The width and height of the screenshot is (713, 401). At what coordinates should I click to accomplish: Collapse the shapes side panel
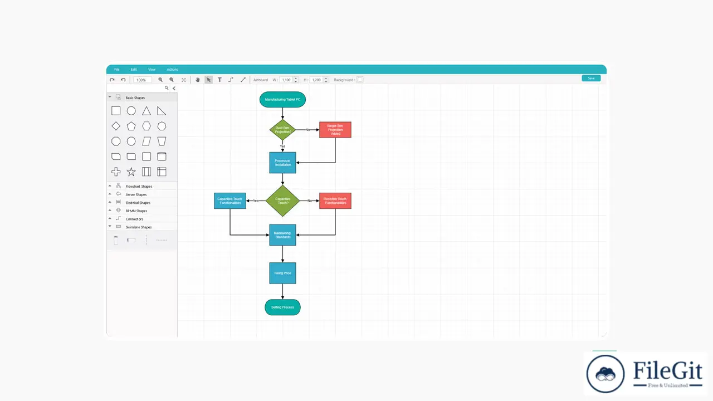pyautogui.click(x=174, y=88)
